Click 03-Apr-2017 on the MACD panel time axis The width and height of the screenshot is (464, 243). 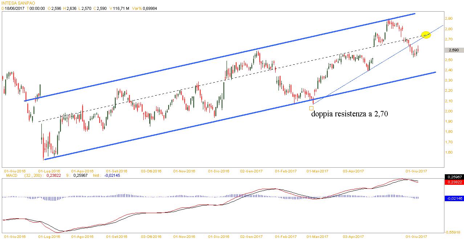click(x=354, y=236)
